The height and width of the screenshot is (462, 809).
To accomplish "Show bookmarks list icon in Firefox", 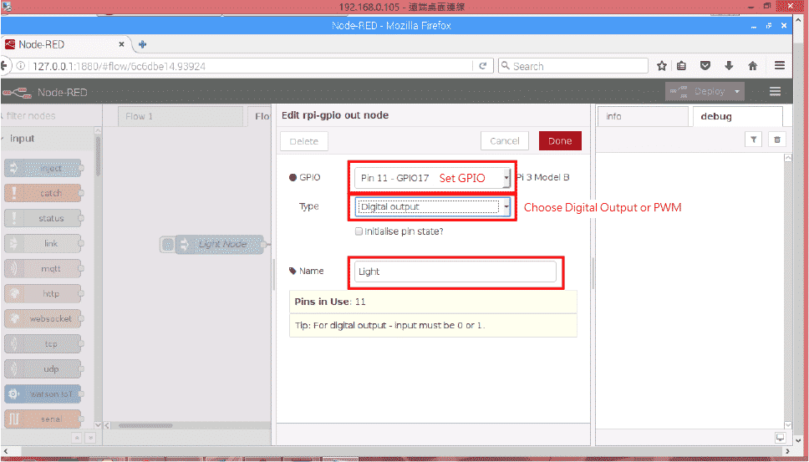I will pyautogui.click(x=682, y=65).
